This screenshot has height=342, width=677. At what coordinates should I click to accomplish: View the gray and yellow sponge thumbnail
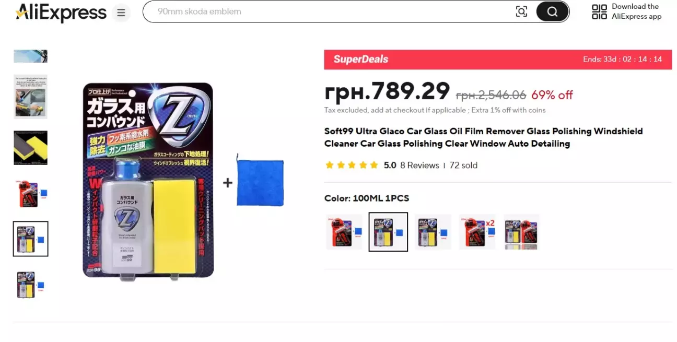click(x=30, y=148)
